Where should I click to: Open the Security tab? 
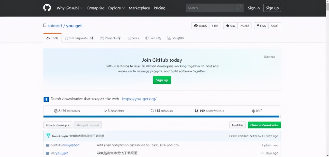point(153,38)
